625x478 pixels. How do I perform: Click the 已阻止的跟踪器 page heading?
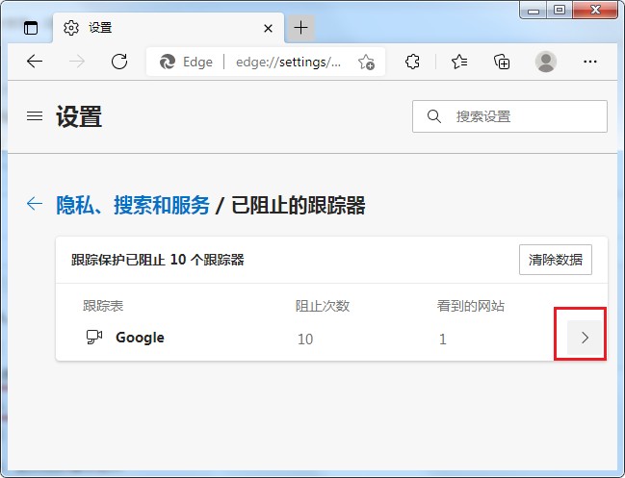(299, 206)
